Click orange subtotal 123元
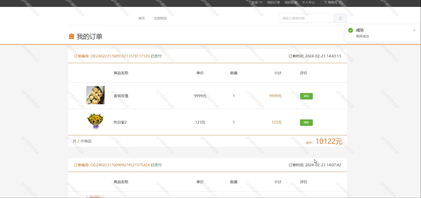Viewport: 421px width, 198px height. tap(277, 122)
